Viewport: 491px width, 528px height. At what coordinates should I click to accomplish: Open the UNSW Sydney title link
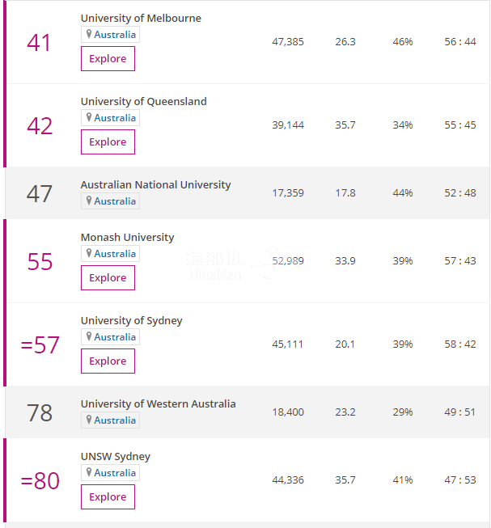click(x=115, y=457)
